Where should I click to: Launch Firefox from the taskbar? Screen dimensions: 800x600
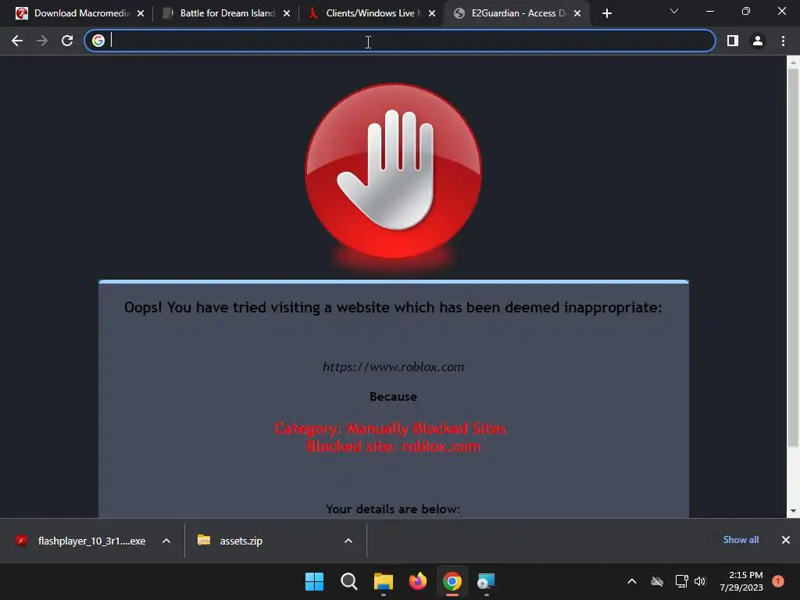tap(418, 581)
